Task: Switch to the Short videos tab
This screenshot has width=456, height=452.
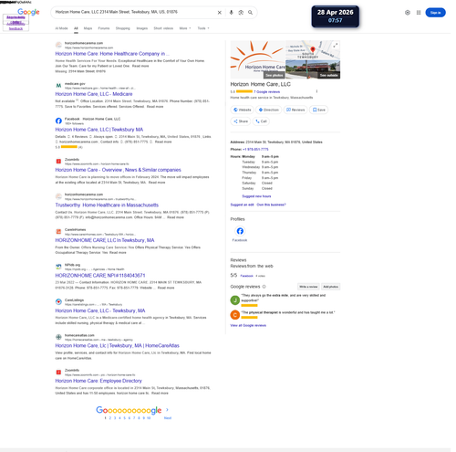Action: coord(163,28)
